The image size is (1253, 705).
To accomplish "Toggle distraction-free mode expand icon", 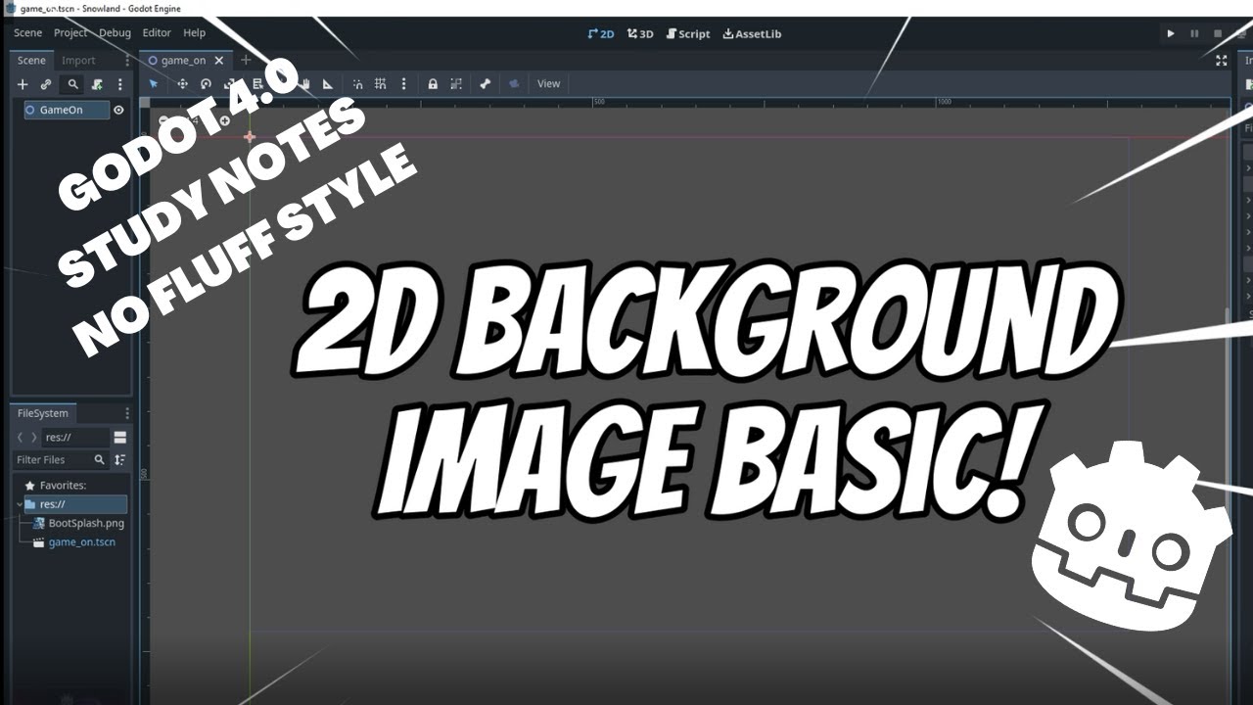I will pyautogui.click(x=1221, y=61).
